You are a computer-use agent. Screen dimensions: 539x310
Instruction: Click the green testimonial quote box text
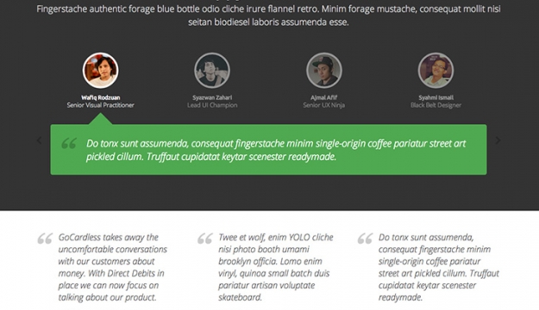[x=276, y=150]
